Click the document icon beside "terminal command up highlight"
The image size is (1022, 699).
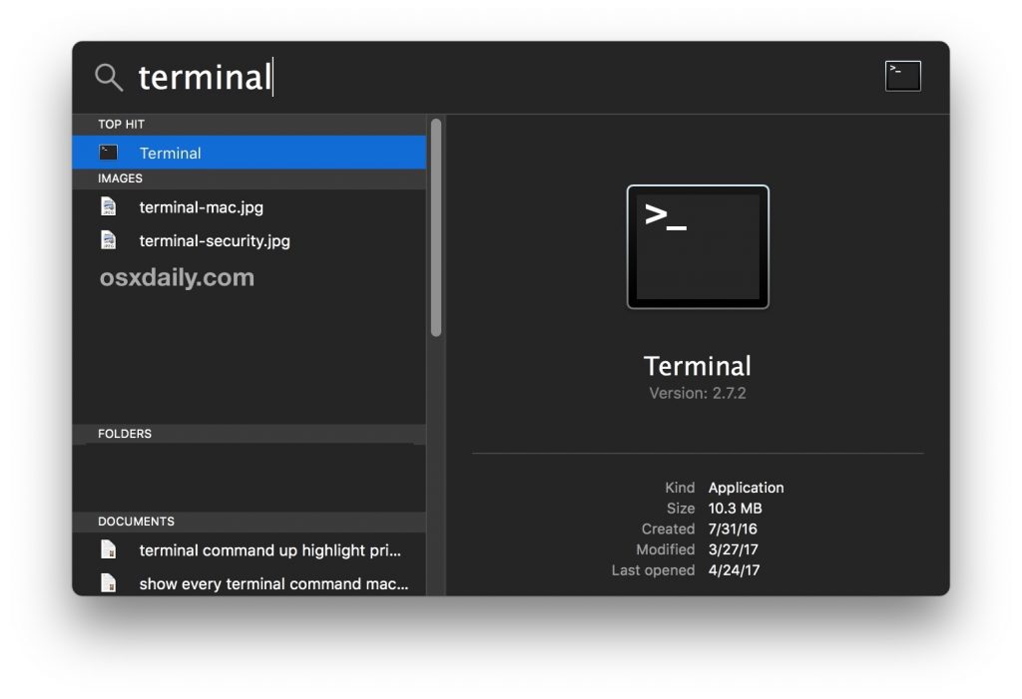pyautogui.click(x=109, y=550)
